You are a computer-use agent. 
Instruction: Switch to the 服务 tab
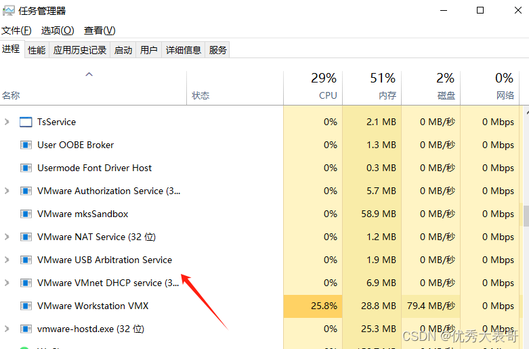[217, 50]
